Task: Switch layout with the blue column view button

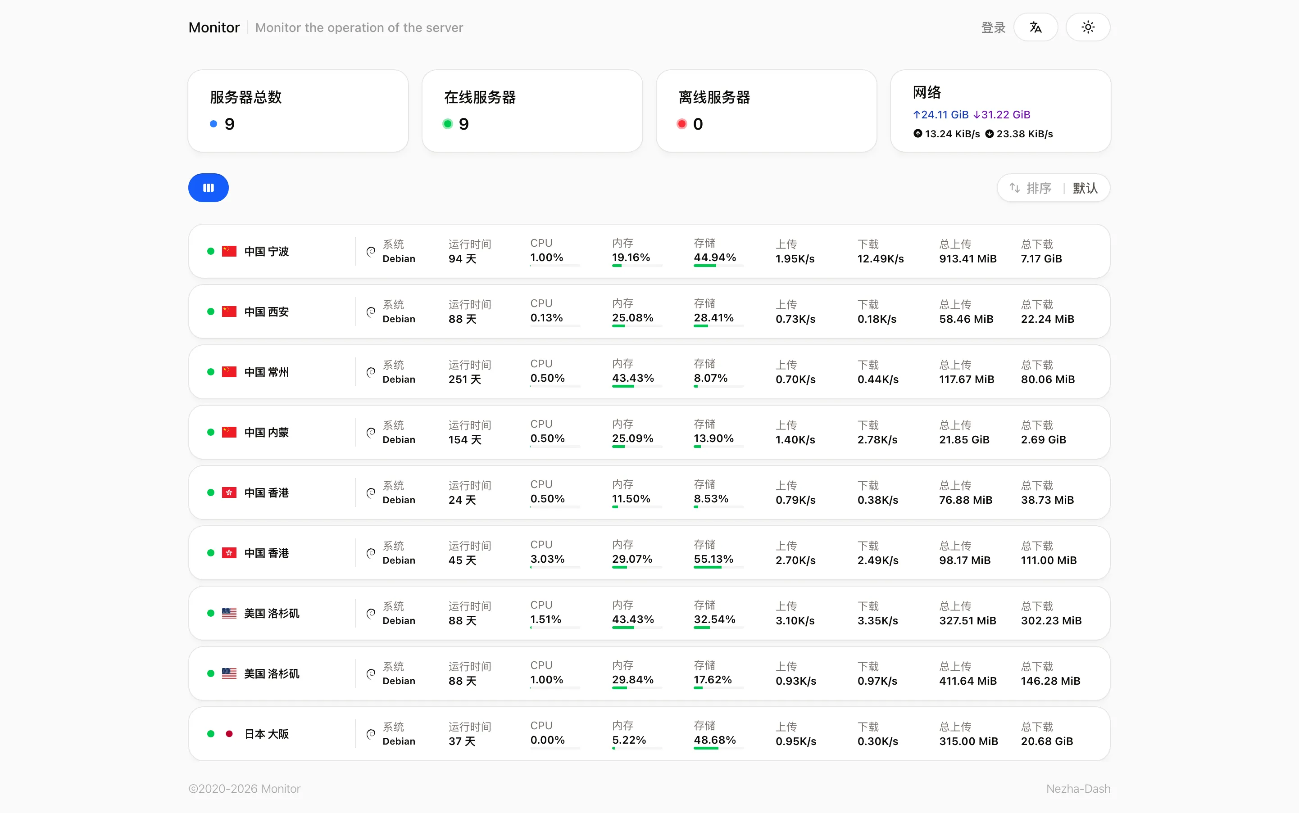Action: tap(208, 188)
